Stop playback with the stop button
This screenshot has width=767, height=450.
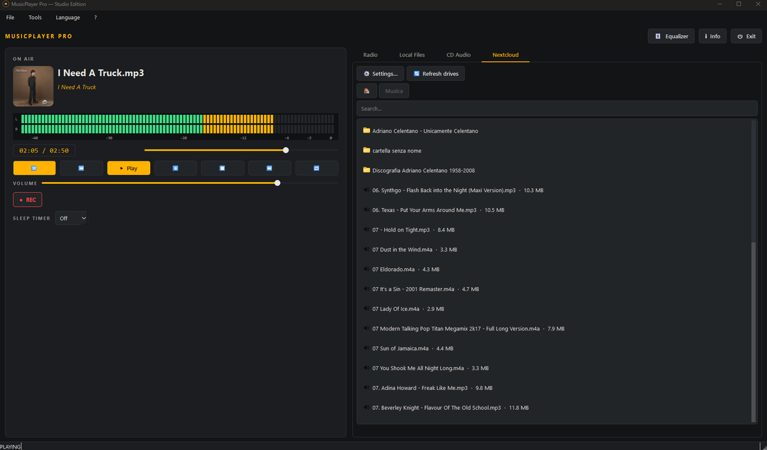tap(222, 168)
